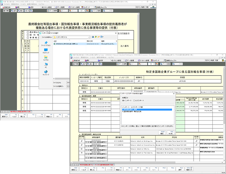
Task: Open Network icon in file dialog sidebar
Action: [x=46, y=73]
